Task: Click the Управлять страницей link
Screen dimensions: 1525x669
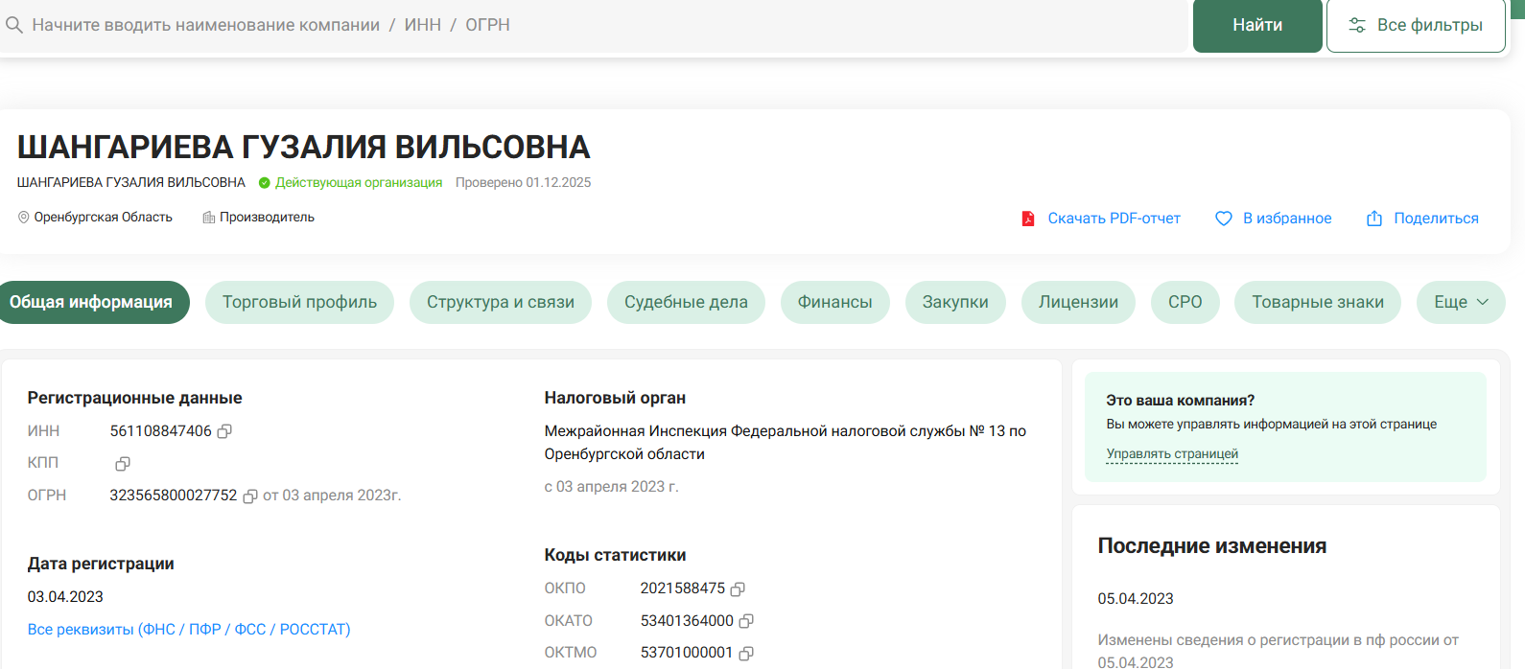Action: [1172, 454]
